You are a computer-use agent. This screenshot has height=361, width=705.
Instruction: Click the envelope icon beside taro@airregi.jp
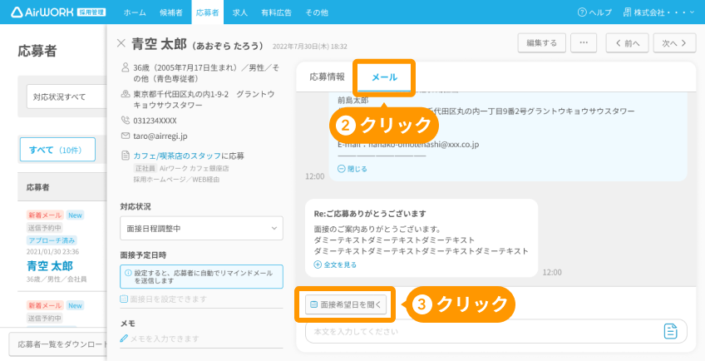[126, 136]
